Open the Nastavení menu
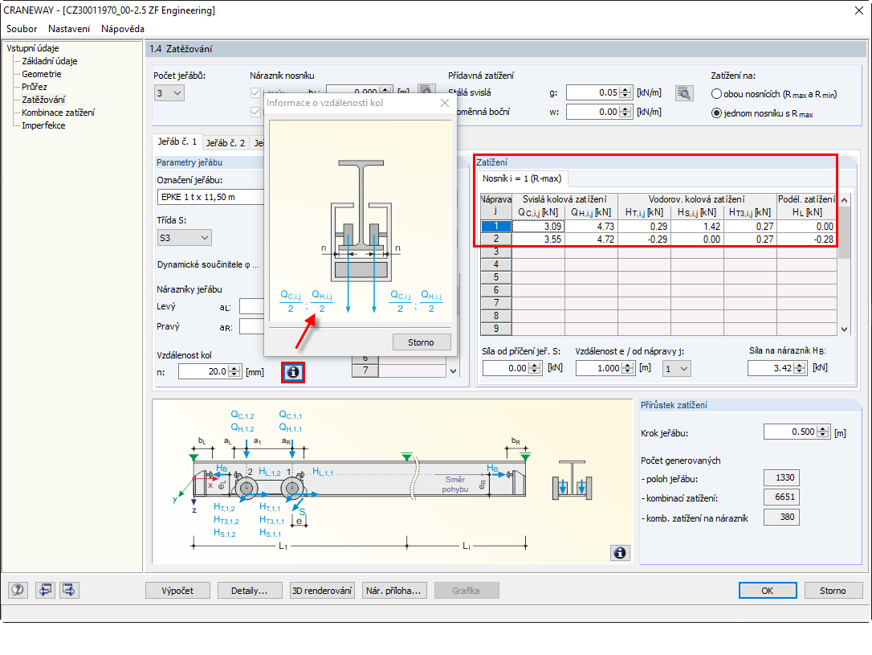The height and width of the screenshot is (655, 872). (x=71, y=29)
